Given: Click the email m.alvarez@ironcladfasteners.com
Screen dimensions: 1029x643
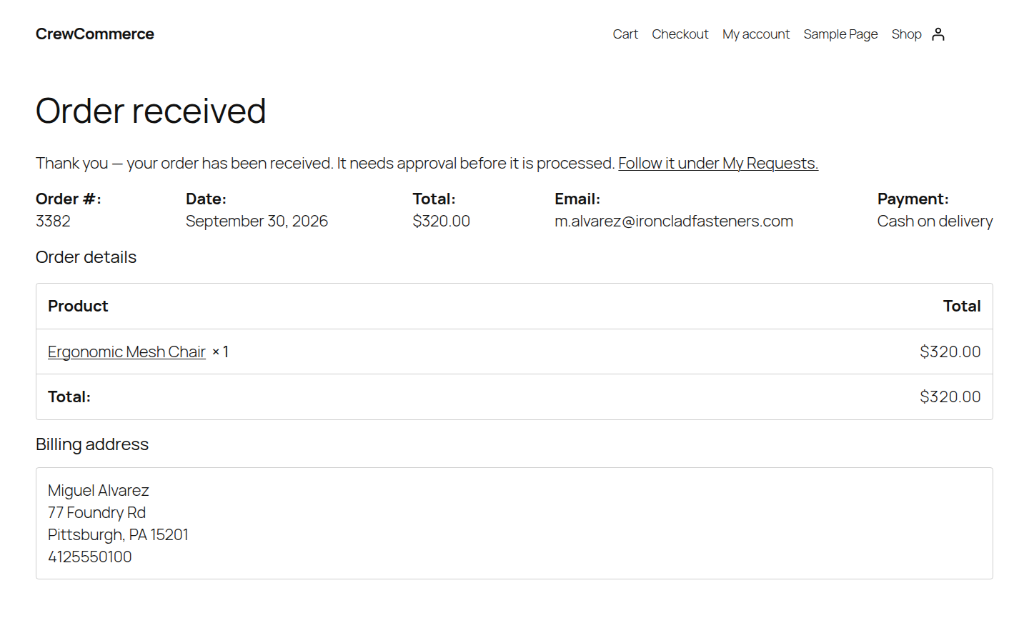Looking at the screenshot, I should click(674, 221).
